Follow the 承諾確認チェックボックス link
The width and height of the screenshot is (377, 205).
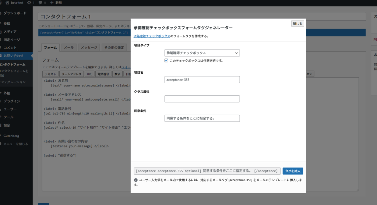[152, 36]
